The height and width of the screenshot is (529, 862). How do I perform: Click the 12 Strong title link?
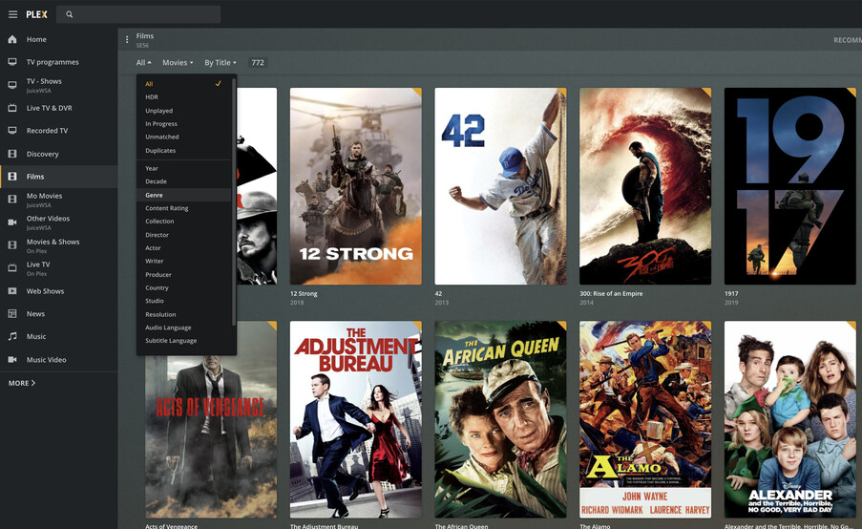(304, 294)
